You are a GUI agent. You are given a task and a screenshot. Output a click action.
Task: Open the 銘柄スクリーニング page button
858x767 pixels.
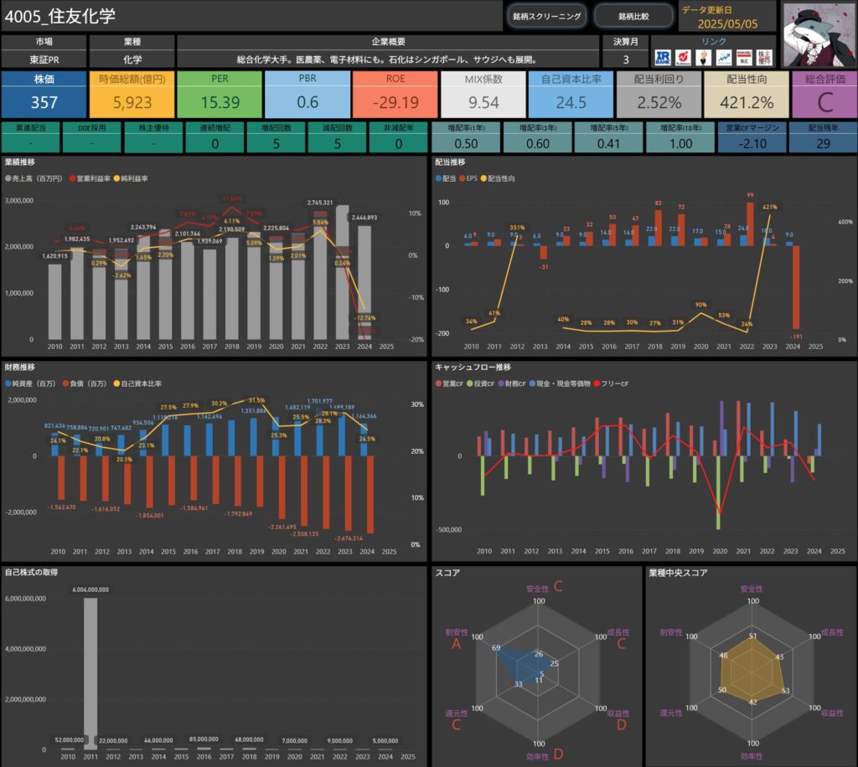click(546, 17)
